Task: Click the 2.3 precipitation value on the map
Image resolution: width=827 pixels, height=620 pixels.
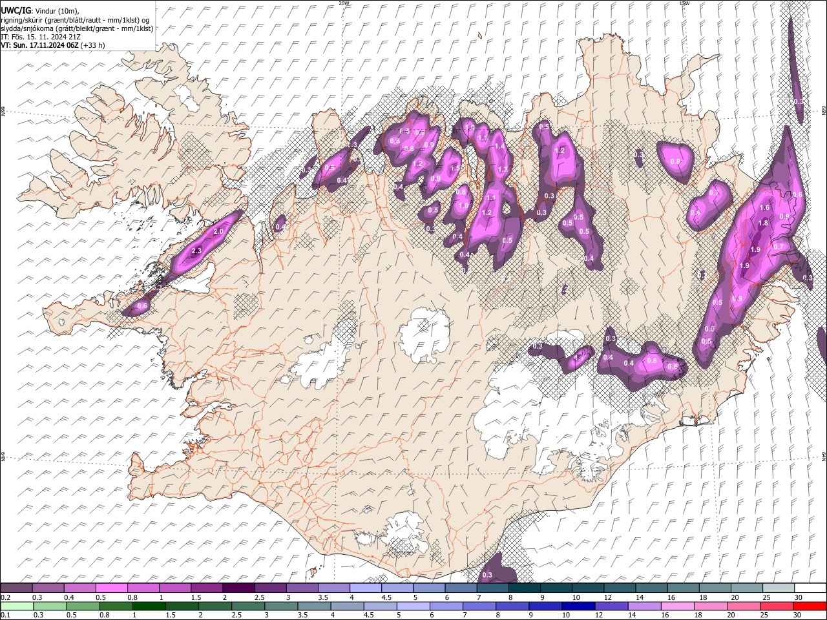Action: [196, 250]
